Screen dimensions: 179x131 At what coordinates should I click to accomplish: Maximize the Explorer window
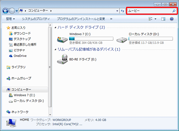pyautogui.click(x=165, y=5)
